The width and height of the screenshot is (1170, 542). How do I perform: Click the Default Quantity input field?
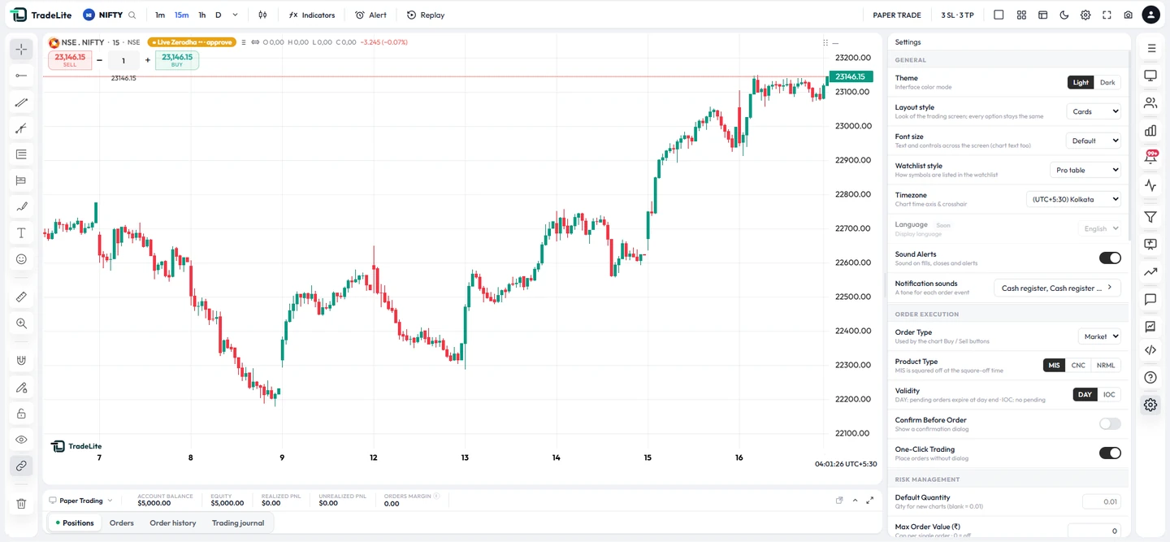click(1102, 501)
